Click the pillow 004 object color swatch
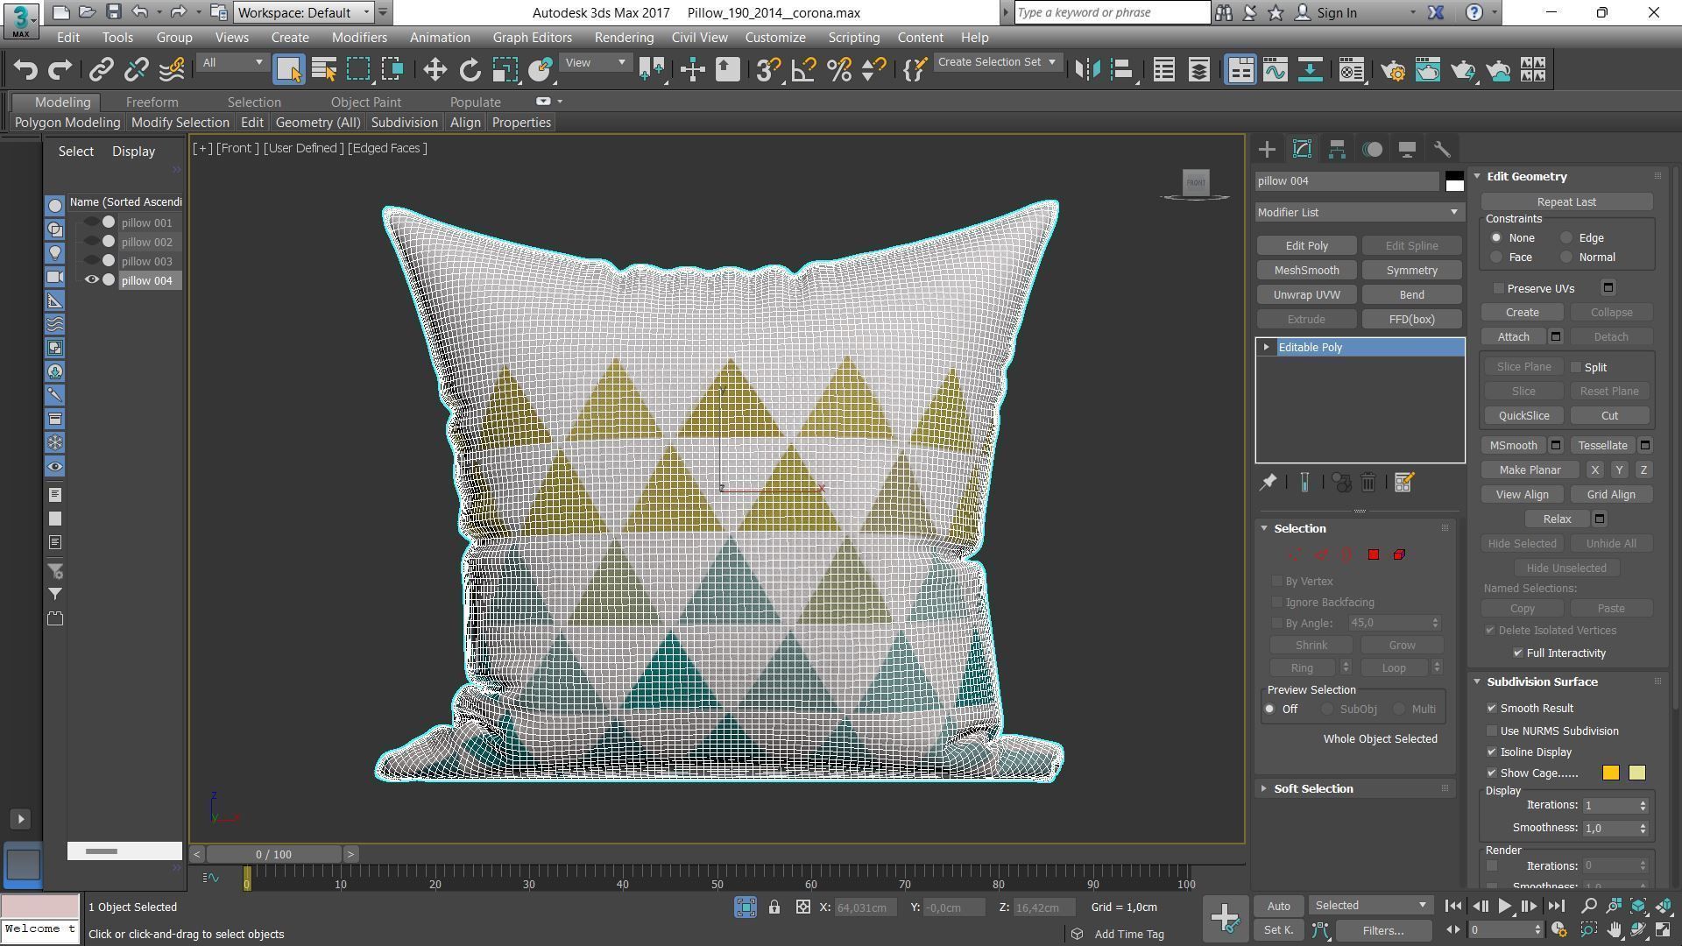Image resolution: width=1682 pixels, height=946 pixels. point(1454,181)
